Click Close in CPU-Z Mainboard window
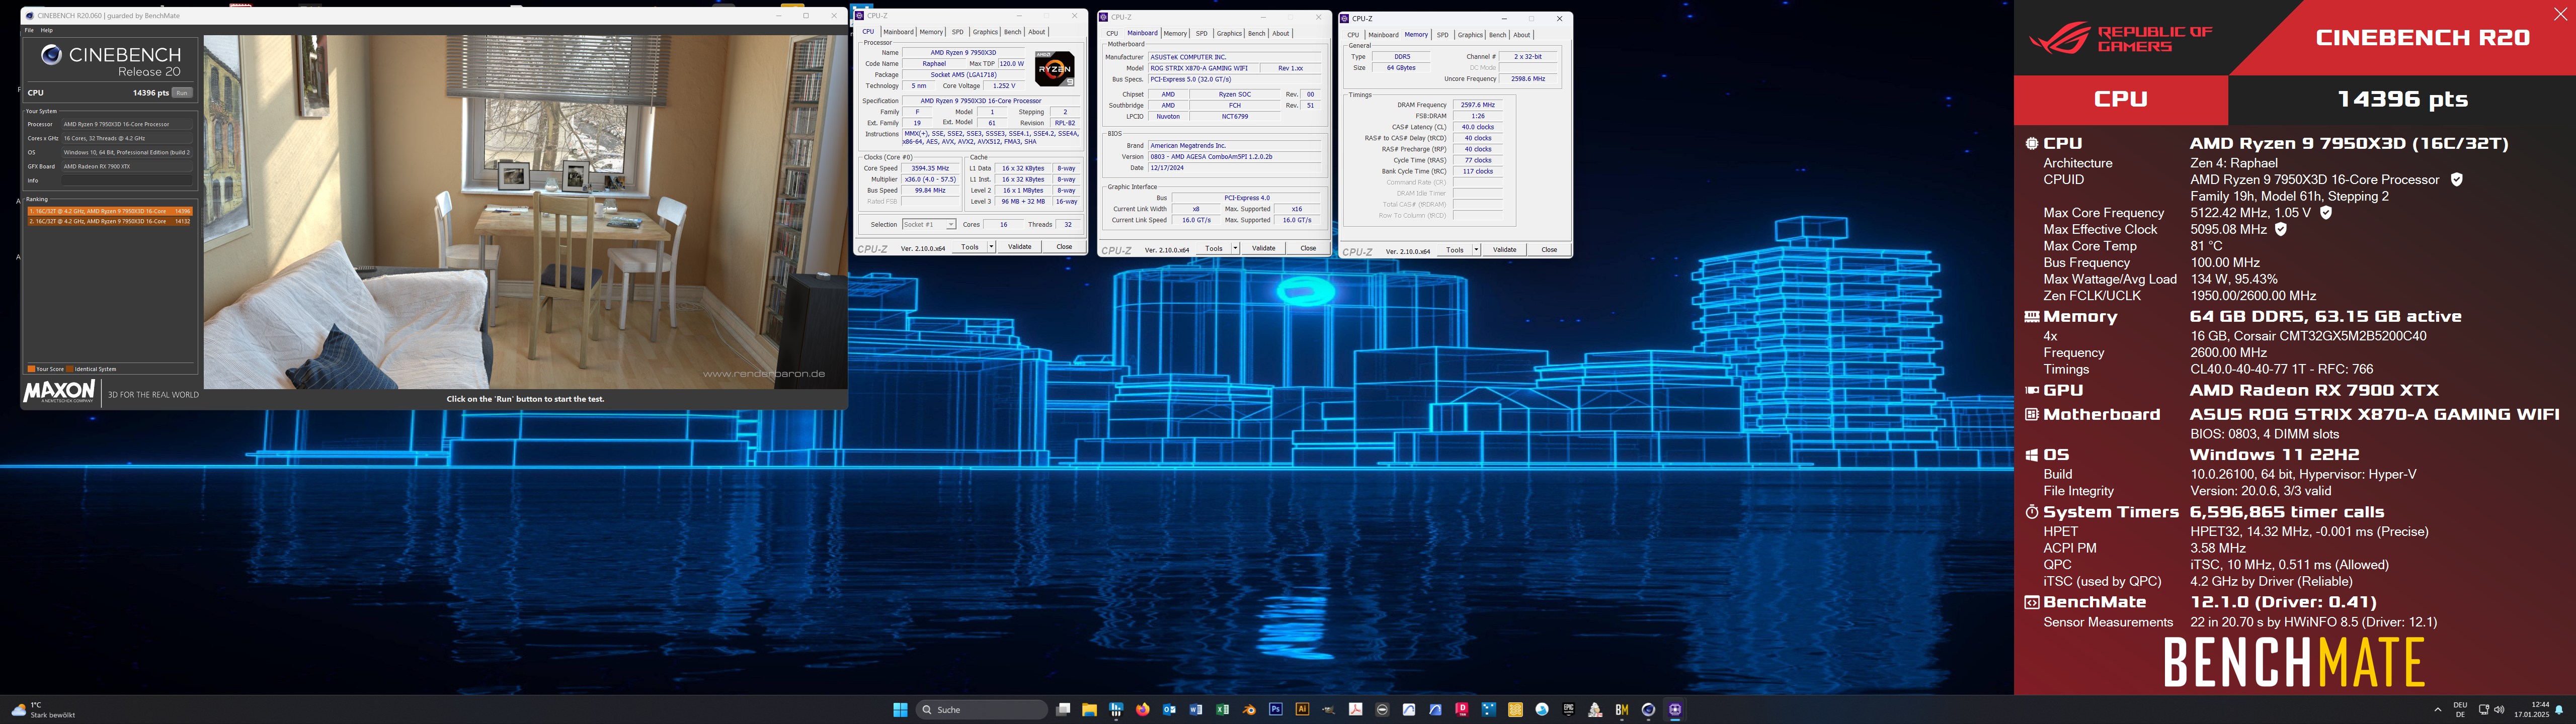The image size is (2576, 724). (x=1308, y=248)
